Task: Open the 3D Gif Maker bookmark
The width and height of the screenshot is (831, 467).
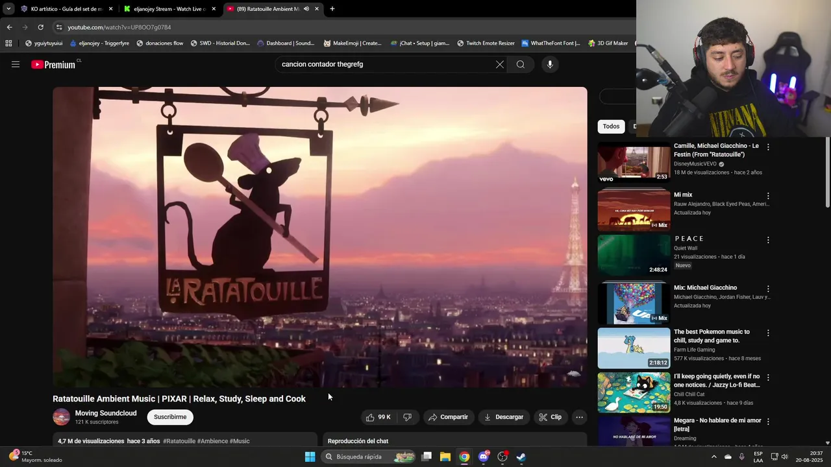Action: [x=608, y=43]
